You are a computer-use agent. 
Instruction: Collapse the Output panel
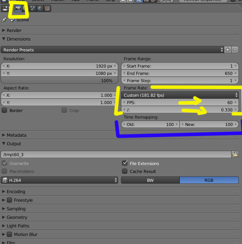(3, 144)
